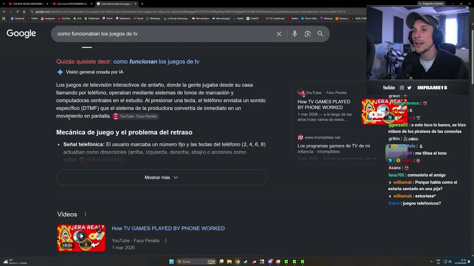Go back to the previous page

(4, 11)
